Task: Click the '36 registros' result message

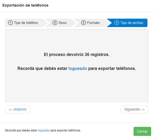Action: pyautogui.click(x=76, y=54)
